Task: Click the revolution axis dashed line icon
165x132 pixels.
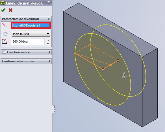Action: [x=5, y=25]
